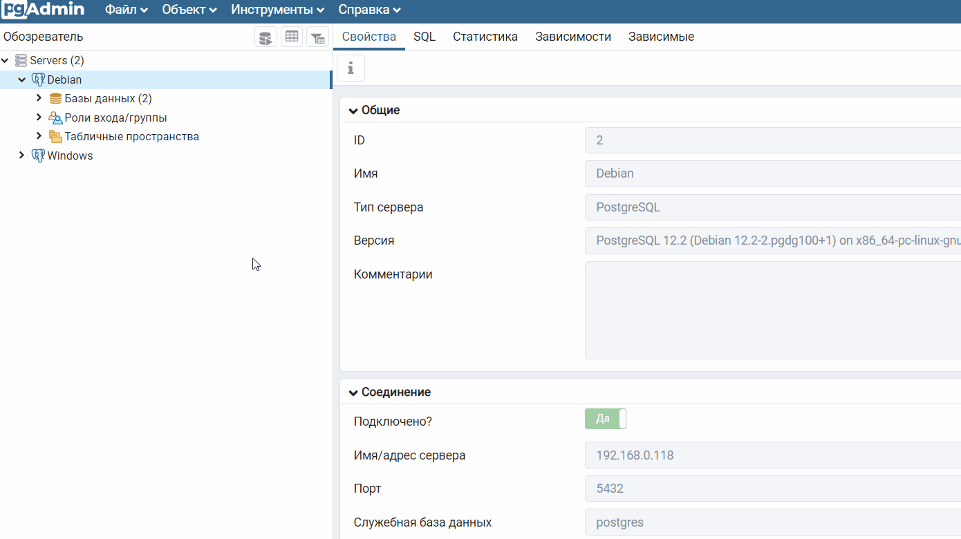Toggle the 'Подключено?' connected switch
The image size is (961, 539).
(606, 419)
